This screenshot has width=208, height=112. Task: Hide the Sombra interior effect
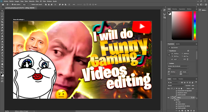176,104
